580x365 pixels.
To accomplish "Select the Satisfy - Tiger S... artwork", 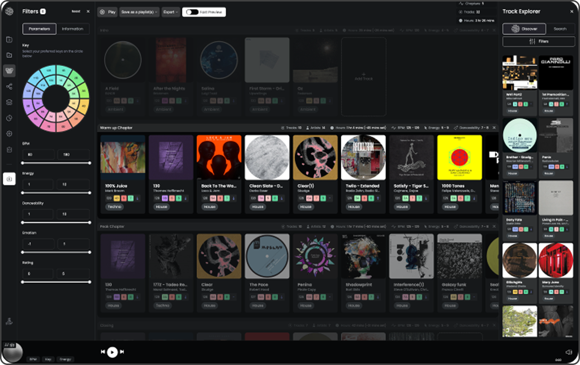I will pyautogui.click(x=411, y=158).
